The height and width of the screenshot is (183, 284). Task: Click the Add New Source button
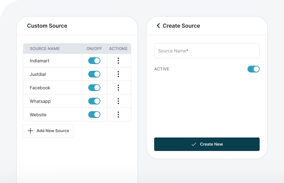48,131
